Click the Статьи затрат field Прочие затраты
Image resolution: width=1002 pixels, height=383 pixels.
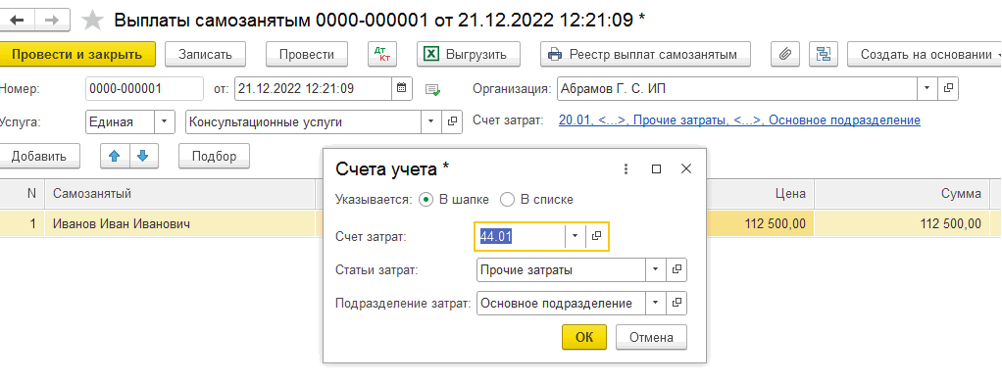[x=561, y=270]
